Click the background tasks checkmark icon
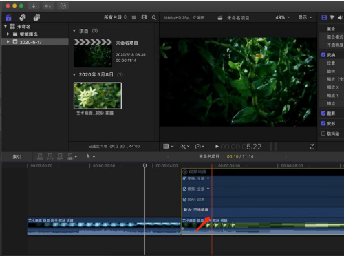The width and height of the screenshot is (344, 256). pos(63,6)
